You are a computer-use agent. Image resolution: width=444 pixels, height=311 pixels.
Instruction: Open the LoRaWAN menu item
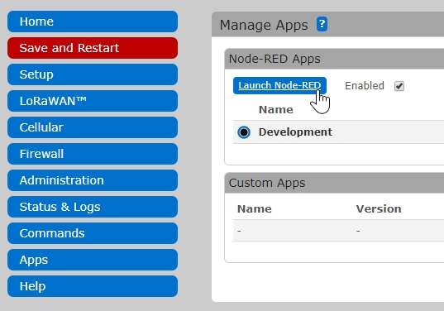point(93,101)
